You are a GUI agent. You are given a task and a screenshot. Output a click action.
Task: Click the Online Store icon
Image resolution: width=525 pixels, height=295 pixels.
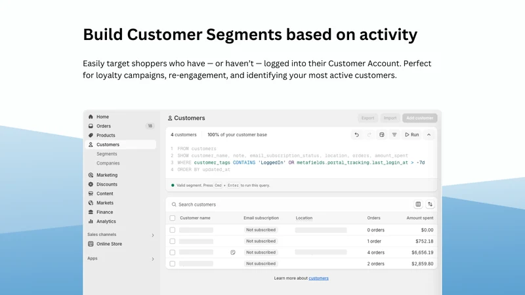click(x=91, y=244)
